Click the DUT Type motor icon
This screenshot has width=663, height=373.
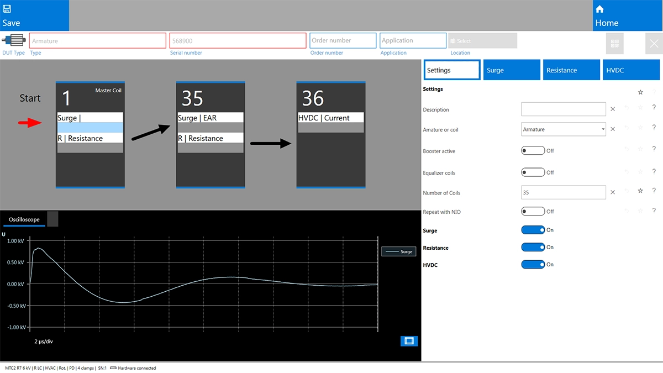tap(13, 41)
